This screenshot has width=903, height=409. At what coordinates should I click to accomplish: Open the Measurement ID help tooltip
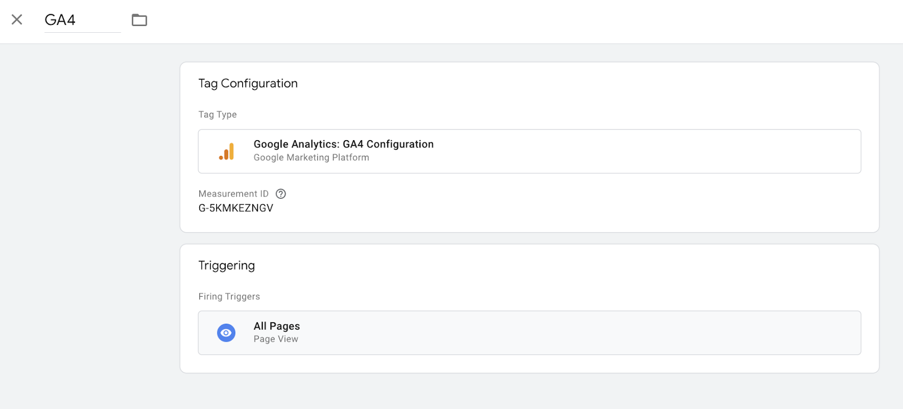(280, 194)
